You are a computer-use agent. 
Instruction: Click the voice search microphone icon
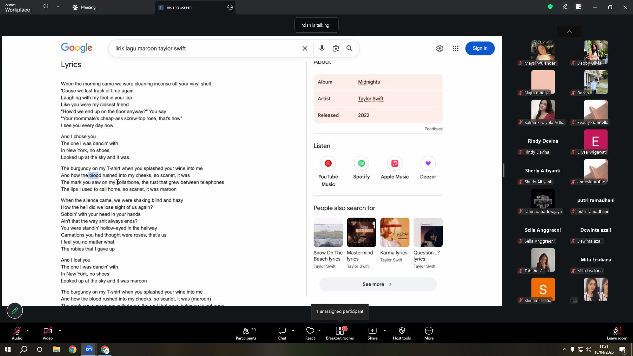(322, 48)
